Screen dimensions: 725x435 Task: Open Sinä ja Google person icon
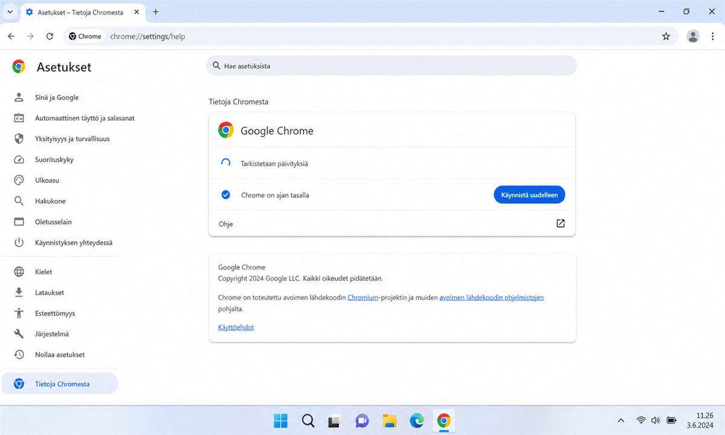click(19, 97)
